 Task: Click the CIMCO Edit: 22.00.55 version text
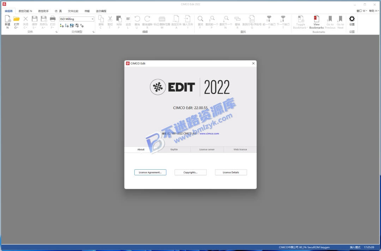pyautogui.click(x=190, y=108)
